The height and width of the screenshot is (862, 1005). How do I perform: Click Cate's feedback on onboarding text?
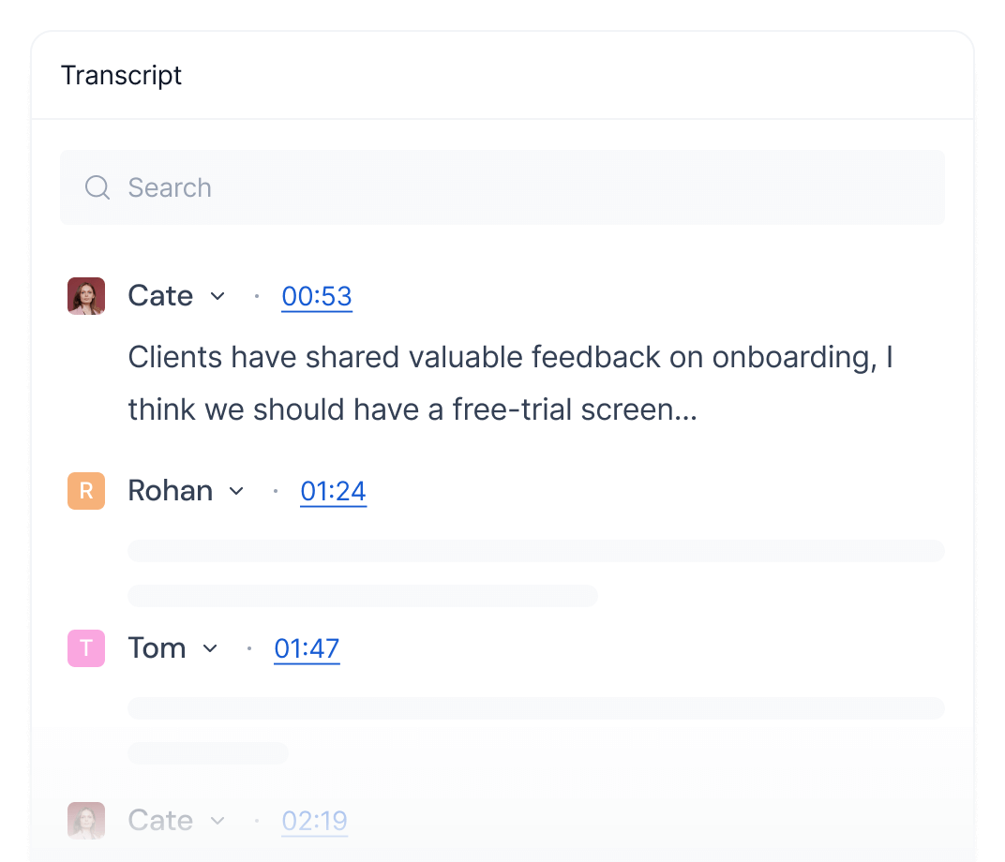click(510, 383)
